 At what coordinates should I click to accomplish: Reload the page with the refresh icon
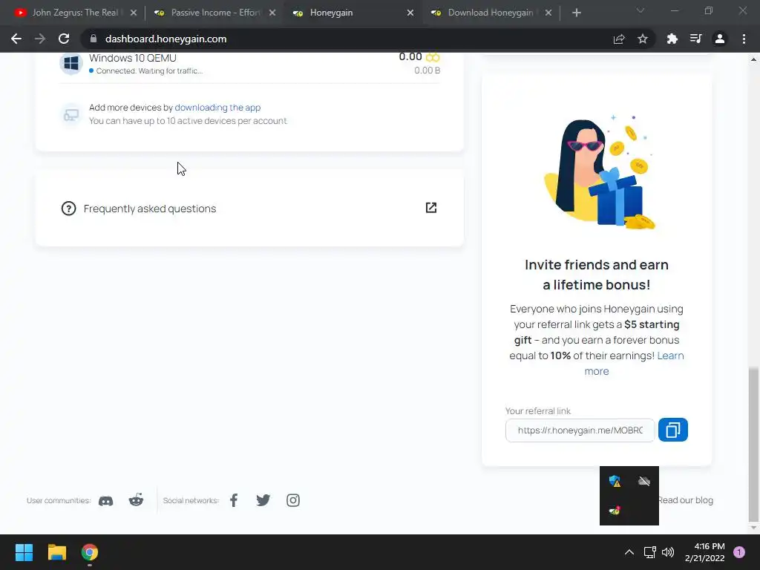(64, 39)
